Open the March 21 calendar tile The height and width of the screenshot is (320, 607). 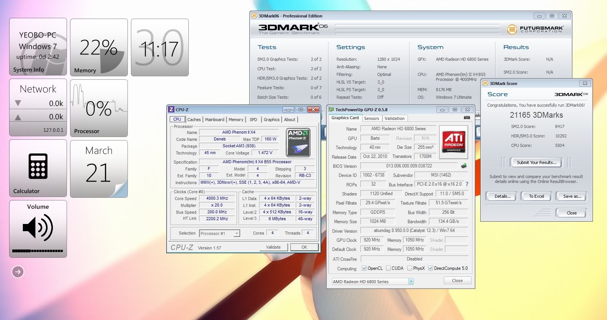pyautogui.click(x=99, y=169)
